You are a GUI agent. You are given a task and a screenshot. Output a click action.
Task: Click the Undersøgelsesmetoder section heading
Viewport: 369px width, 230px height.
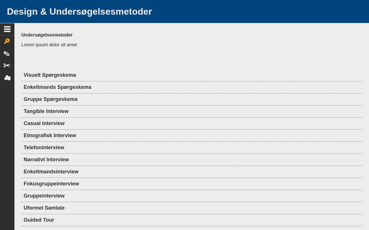pyautogui.click(x=47, y=35)
